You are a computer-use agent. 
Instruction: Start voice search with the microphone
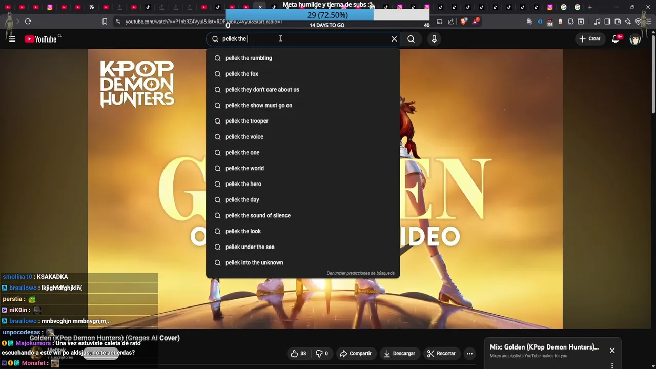(x=434, y=39)
